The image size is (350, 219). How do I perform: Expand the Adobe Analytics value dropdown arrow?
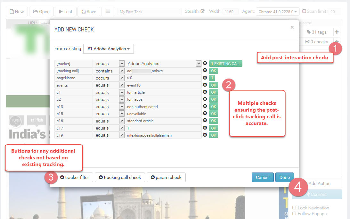point(199,63)
